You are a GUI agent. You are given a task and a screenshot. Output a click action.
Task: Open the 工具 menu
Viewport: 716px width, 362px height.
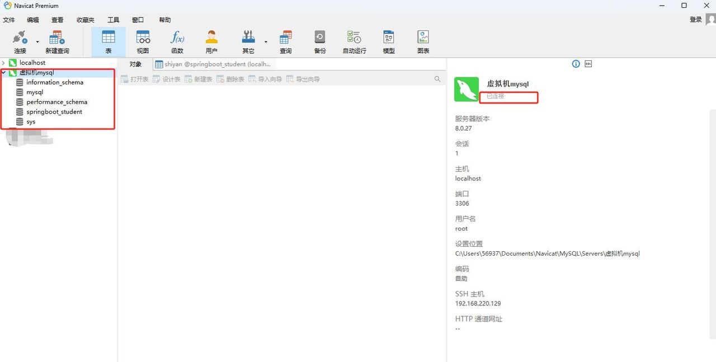114,20
